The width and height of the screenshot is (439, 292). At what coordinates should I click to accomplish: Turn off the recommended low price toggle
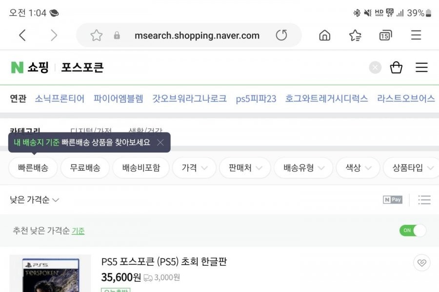tap(412, 231)
